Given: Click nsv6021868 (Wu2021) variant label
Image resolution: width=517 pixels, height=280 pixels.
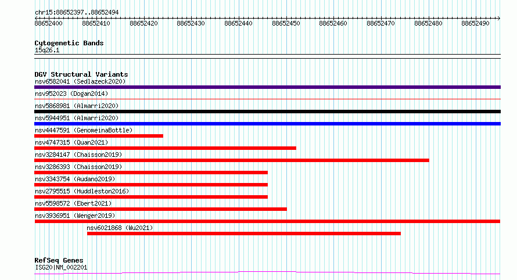Looking at the screenshot, I should point(120,228).
